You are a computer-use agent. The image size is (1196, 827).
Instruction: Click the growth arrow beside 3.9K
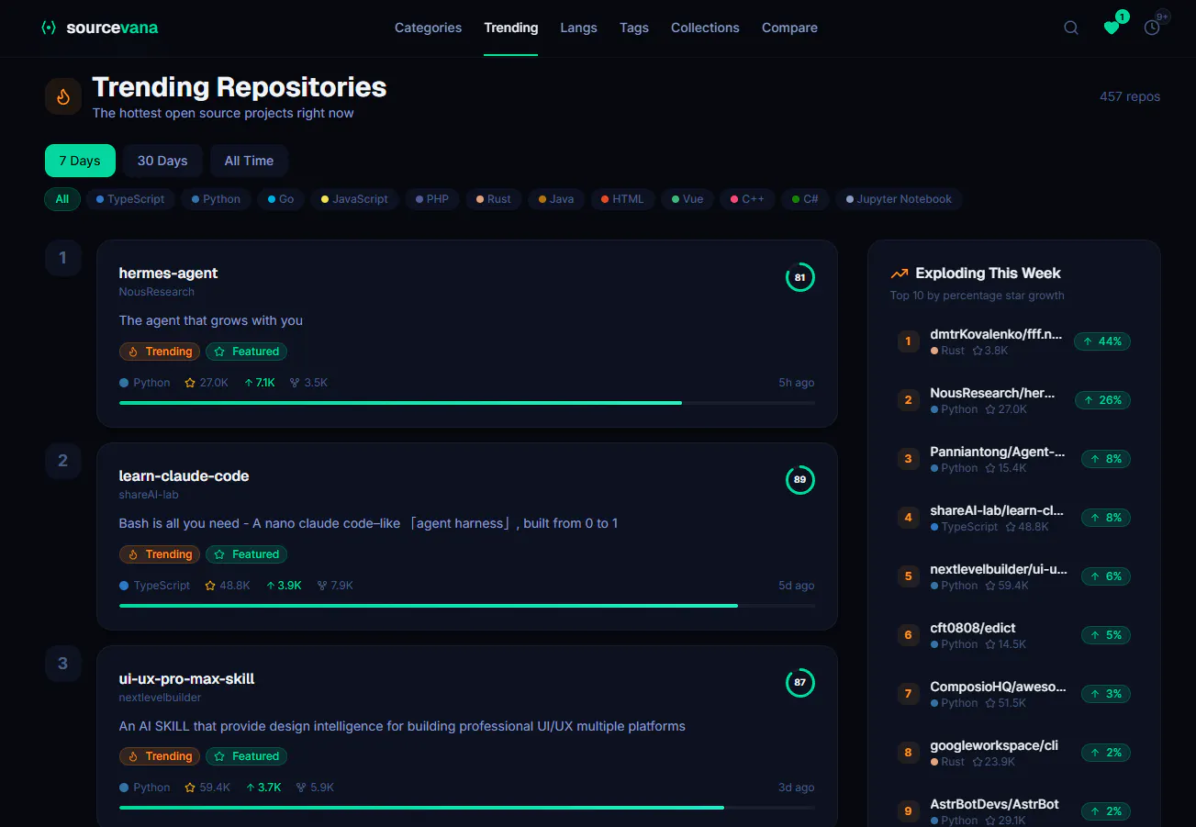[271, 586]
